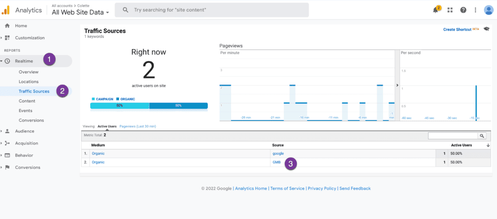Viewport: 497px width, 219px height.
Task: Sort by Active Users column arrow
Action: click(x=488, y=145)
